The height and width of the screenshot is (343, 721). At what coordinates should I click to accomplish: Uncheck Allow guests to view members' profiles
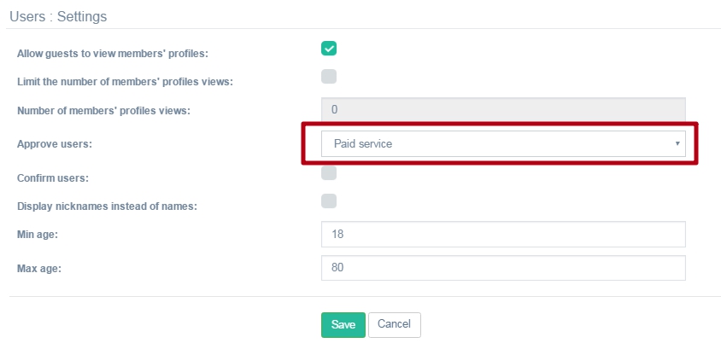coord(329,49)
